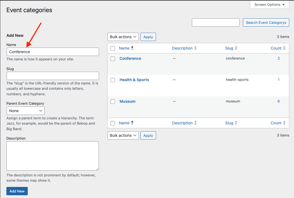Open the bottom Bulk actions dropdown

click(x=123, y=135)
